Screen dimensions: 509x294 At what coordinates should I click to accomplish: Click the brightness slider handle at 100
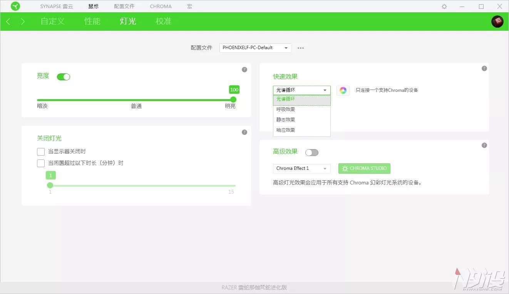pos(233,99)
